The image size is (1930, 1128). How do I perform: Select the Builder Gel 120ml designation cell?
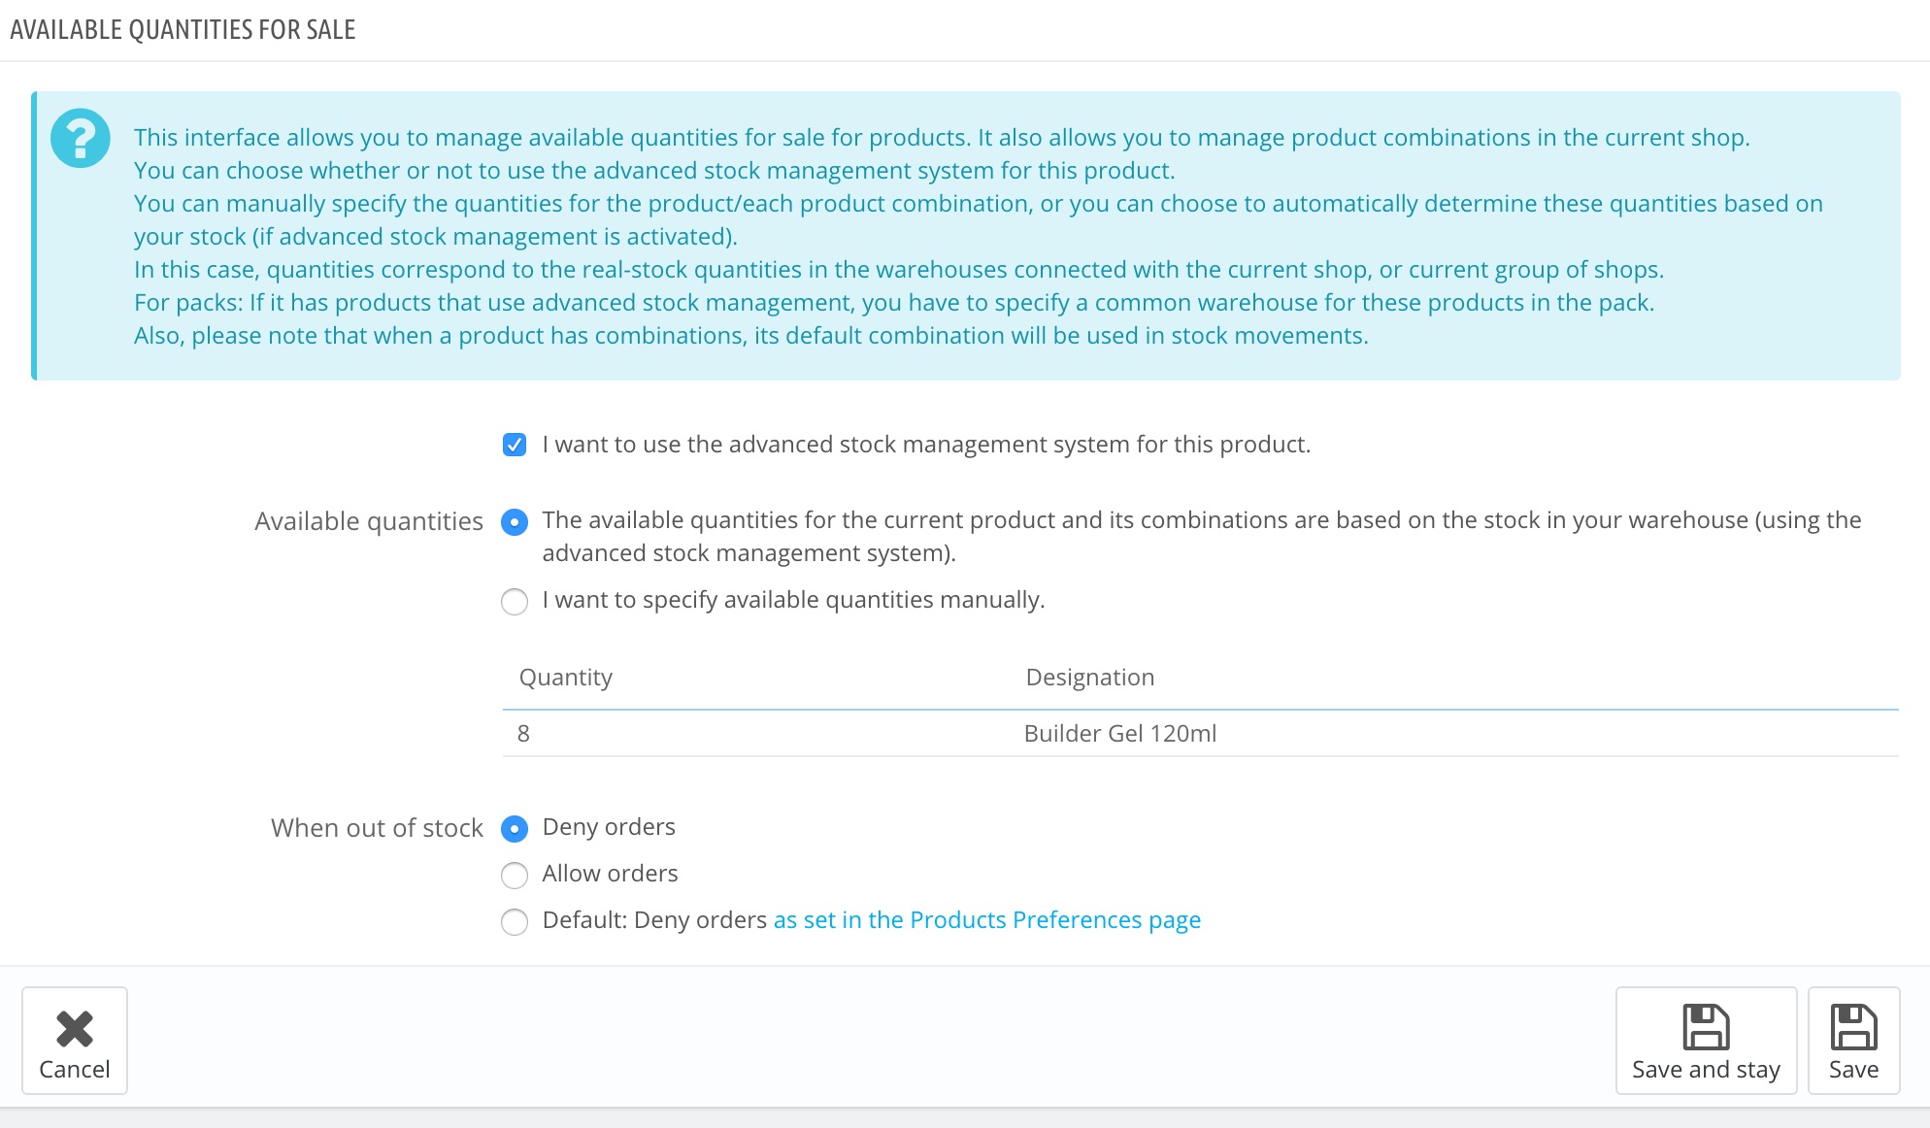(x=1120, y=734)
